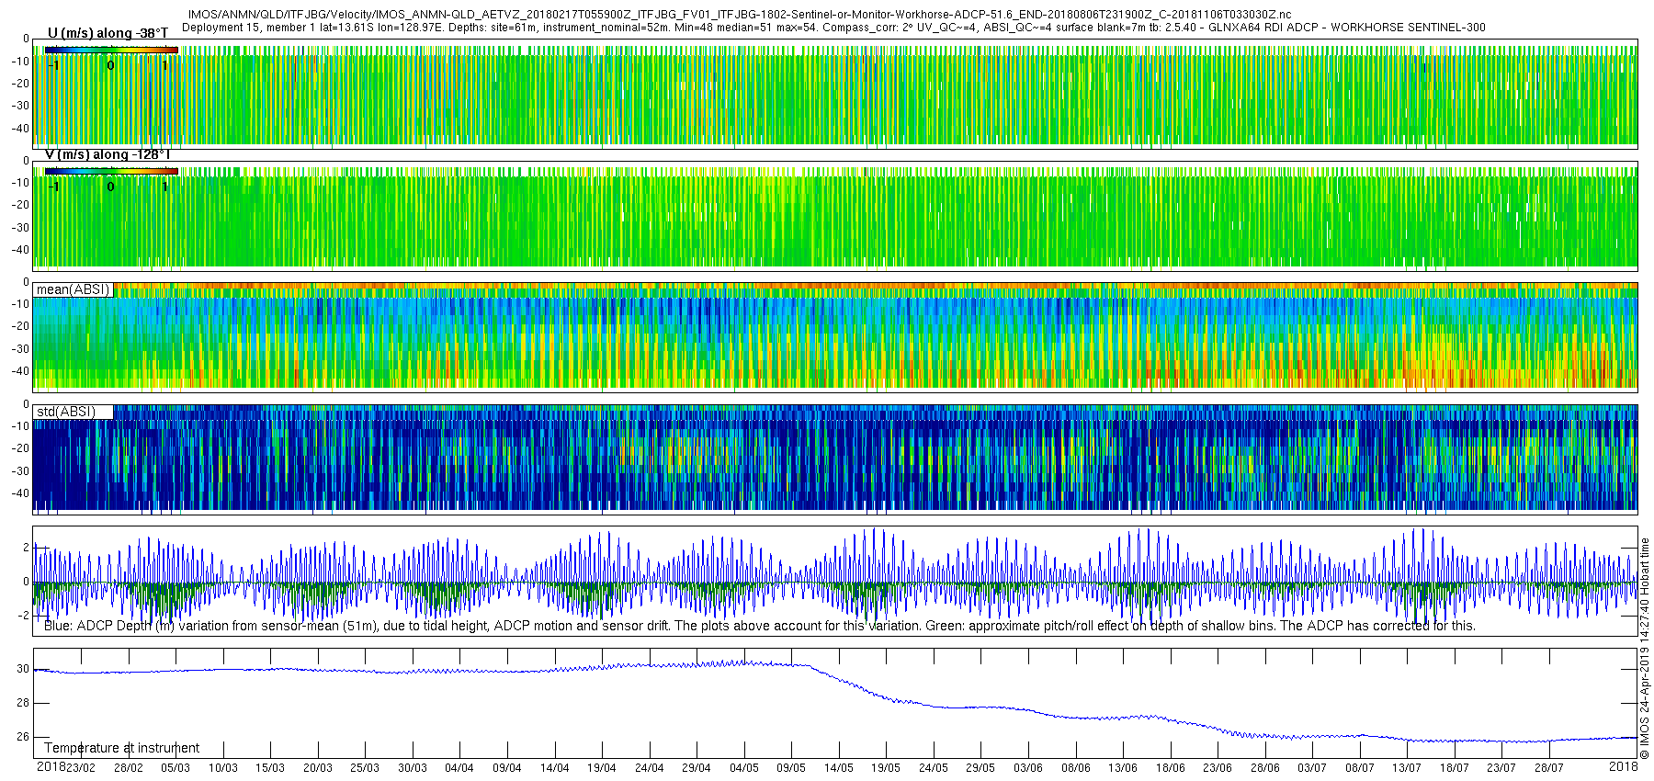Click the '2018' year label at bottom right
This screenshot has width=1654, height=781.
1624,766
